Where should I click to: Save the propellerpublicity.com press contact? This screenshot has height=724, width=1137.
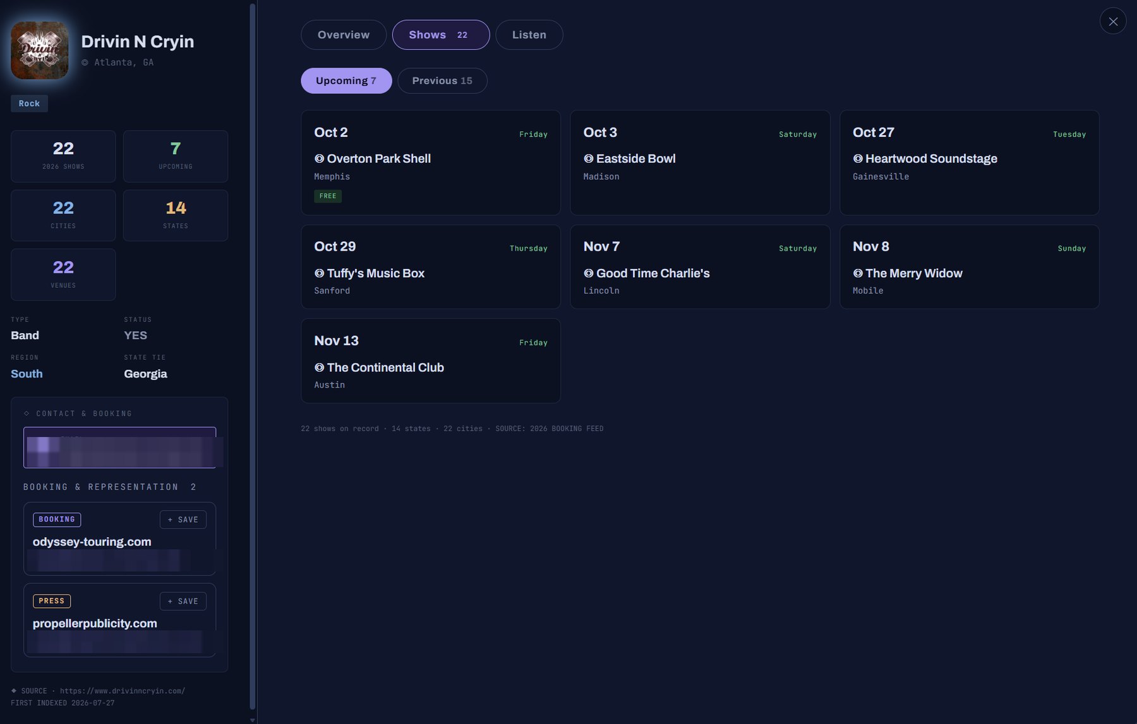(x=183, y=601)
